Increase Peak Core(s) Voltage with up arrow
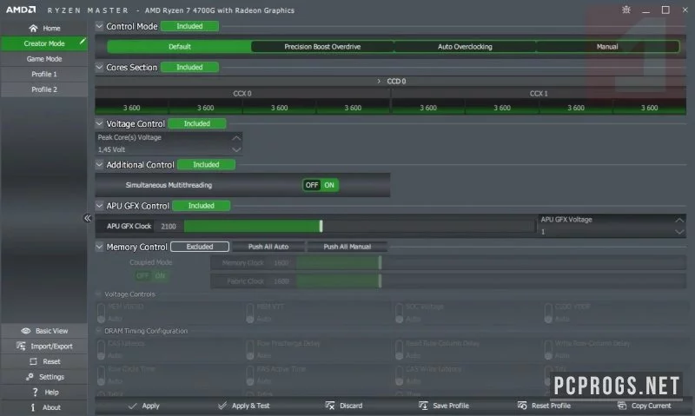This screenshot has width=695, height=416. point(236,138)
